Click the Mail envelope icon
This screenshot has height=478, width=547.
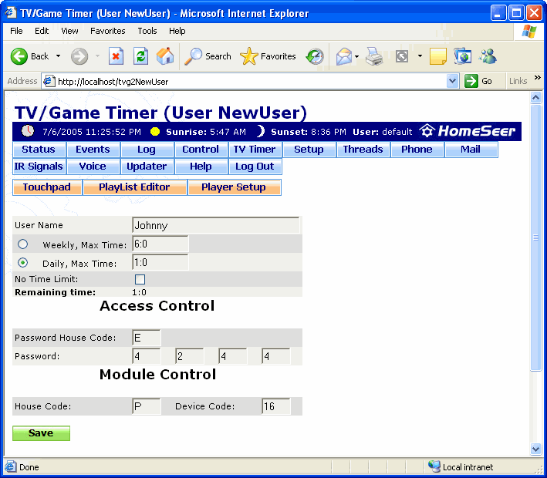344,56
